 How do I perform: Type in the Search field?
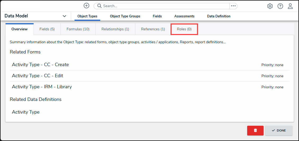pyautogui.click(x=164, y=6)
